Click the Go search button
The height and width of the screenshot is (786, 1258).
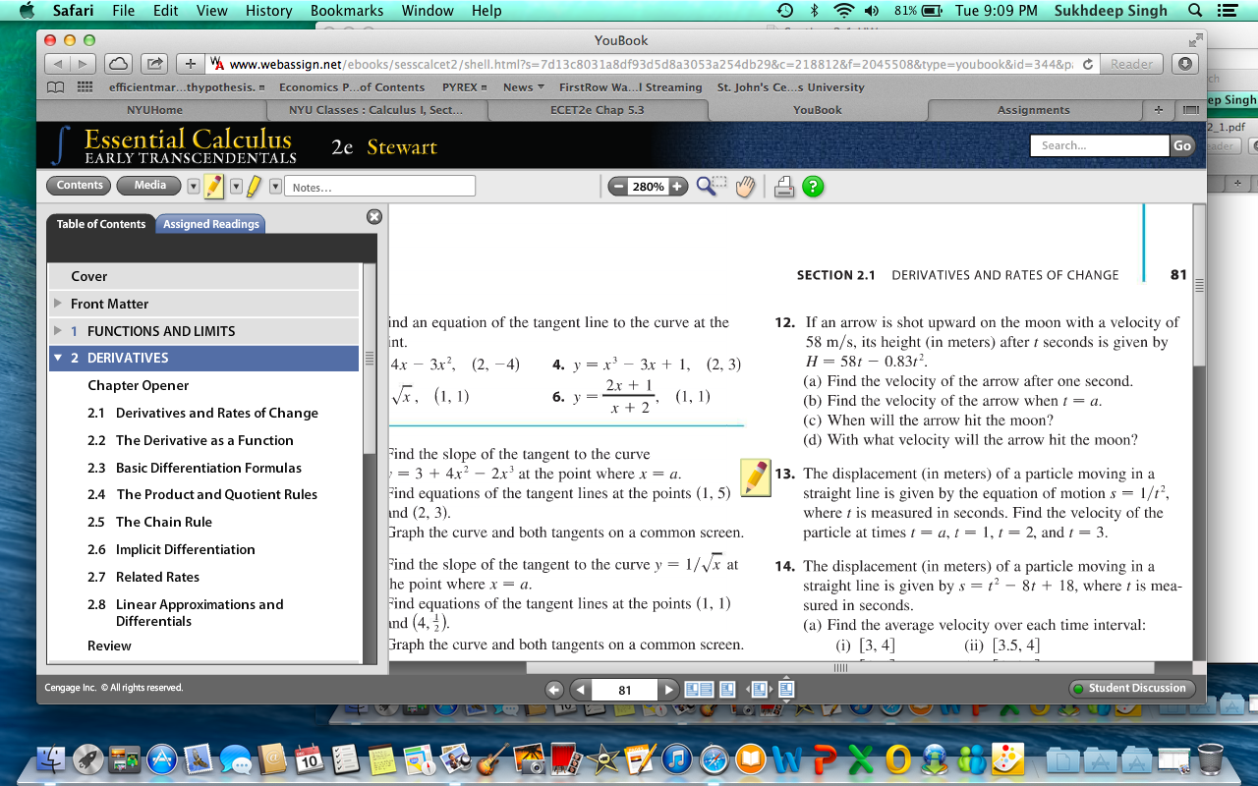tap(1181, 145)
